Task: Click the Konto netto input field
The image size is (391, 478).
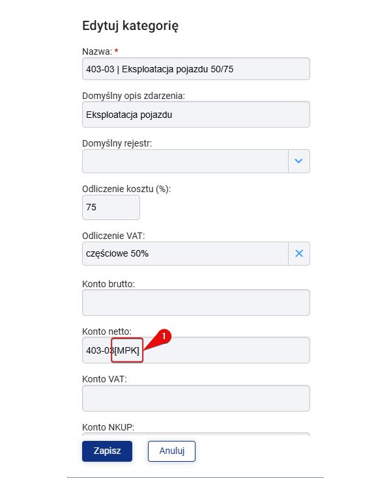Action: click(196, 350)
